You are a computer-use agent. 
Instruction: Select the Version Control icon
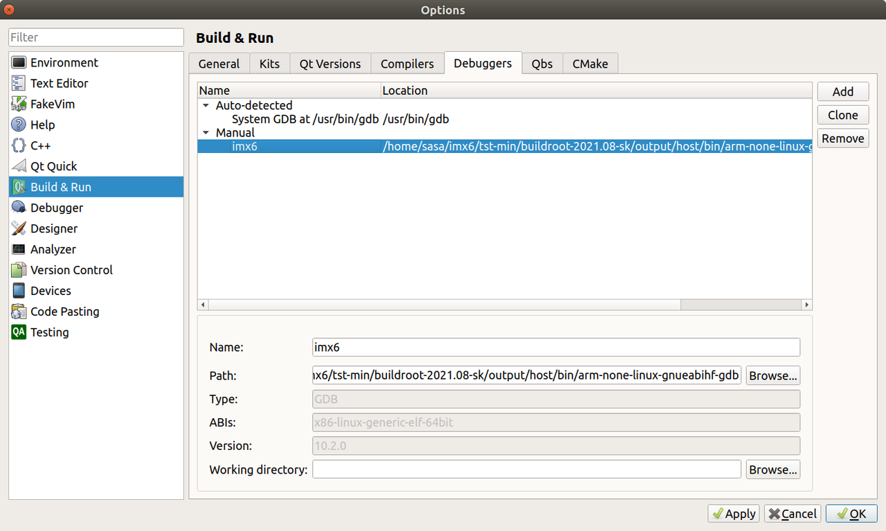19,270
